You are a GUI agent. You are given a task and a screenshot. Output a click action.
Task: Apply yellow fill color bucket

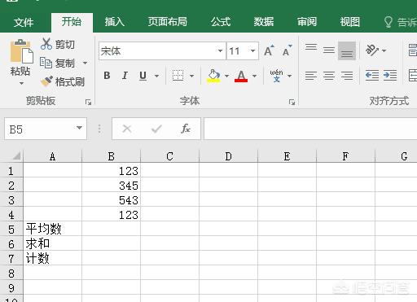(x=213, y=76)
